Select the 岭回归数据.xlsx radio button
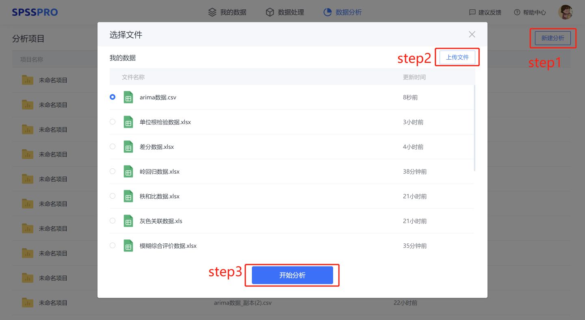Image resolution: width=585 pixels, height=320 pixels. pyautogui.click(x=113, y=171)
